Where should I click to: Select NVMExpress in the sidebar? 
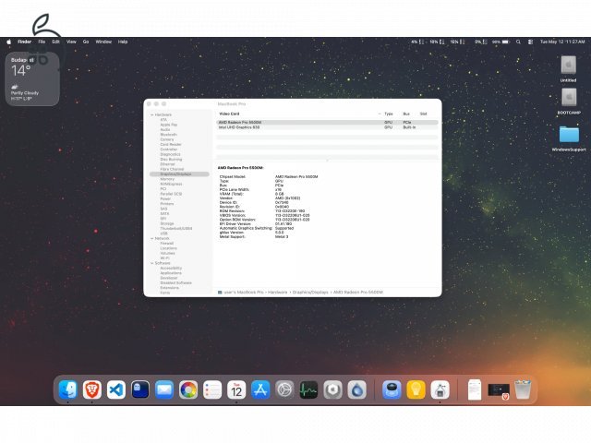point(171,184)
